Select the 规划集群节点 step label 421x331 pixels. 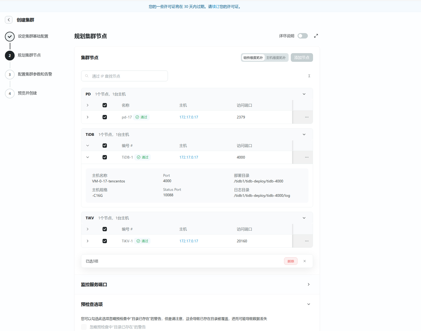29,55
